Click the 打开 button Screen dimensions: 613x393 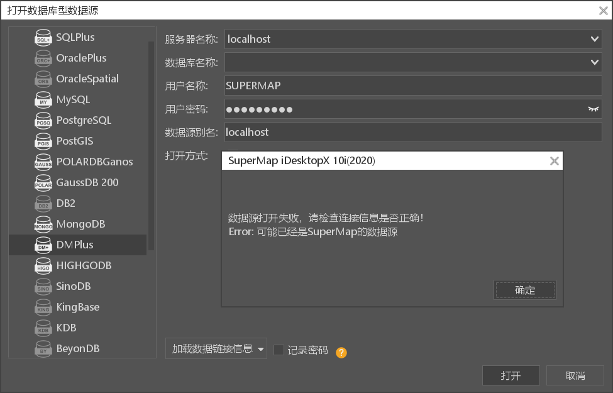pyautogui.click(x=511, y=376)
